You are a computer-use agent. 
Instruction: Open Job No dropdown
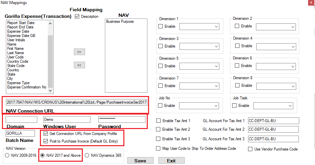199,106
